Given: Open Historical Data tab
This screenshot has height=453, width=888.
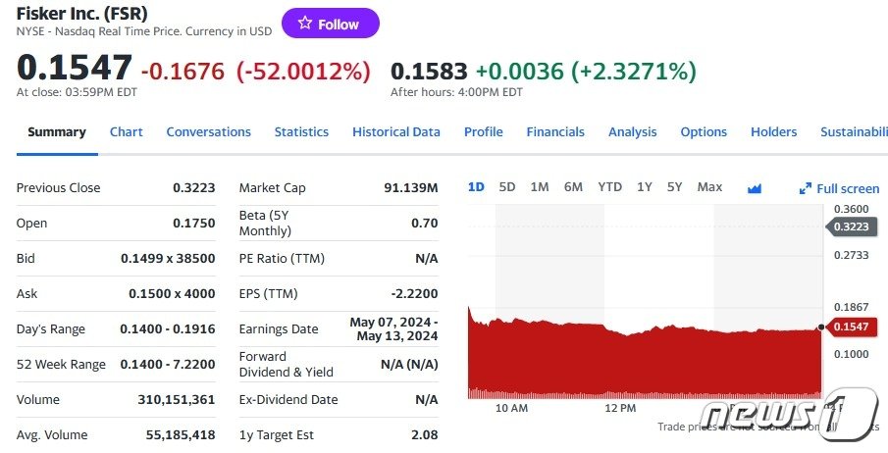Looking at the screenshot, I should (x=396, y=132).
